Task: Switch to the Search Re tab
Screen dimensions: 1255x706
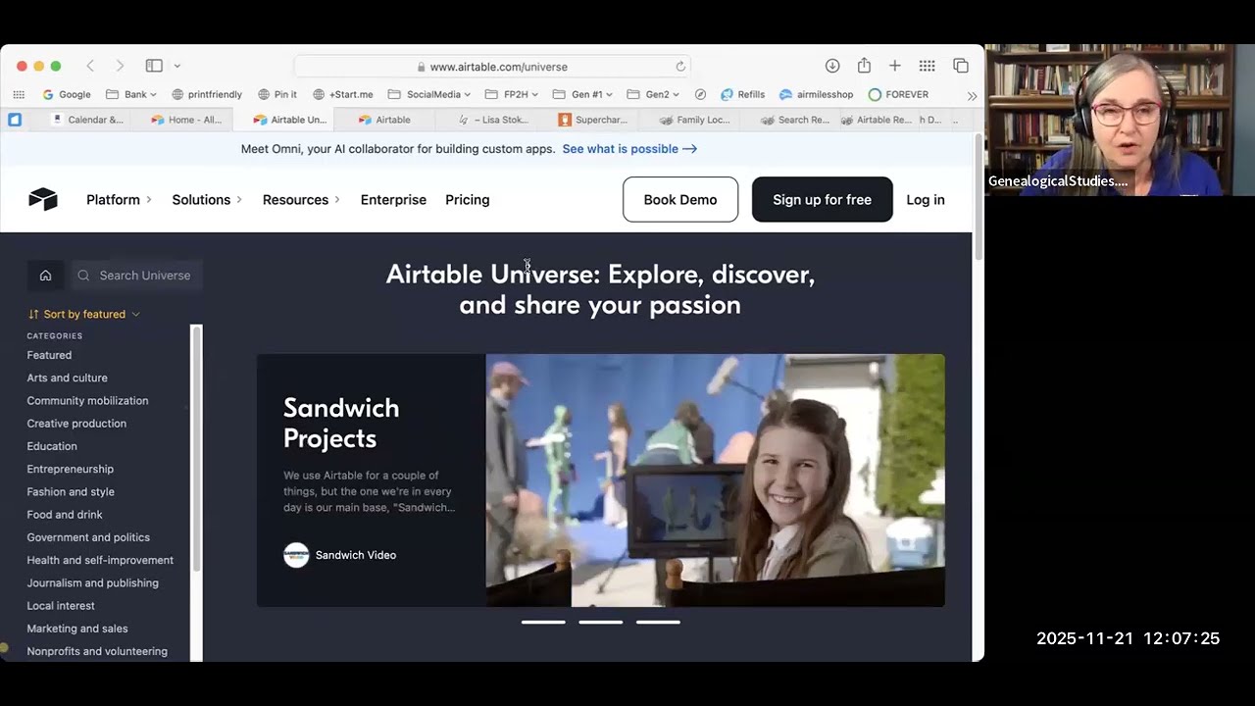Action: pyautogui.click(x=795, y=120)
